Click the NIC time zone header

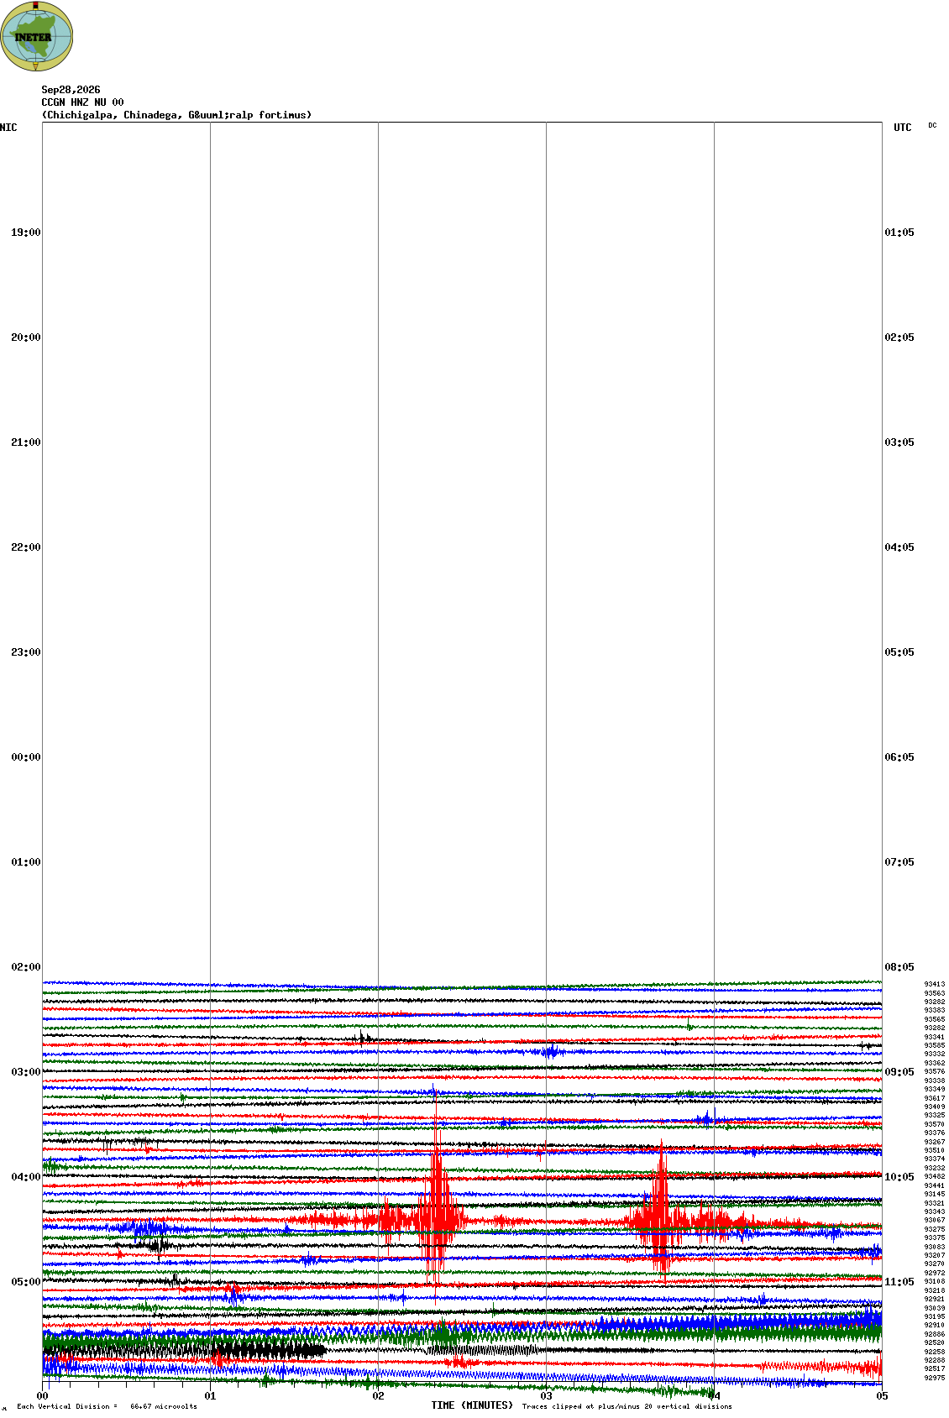8,128
